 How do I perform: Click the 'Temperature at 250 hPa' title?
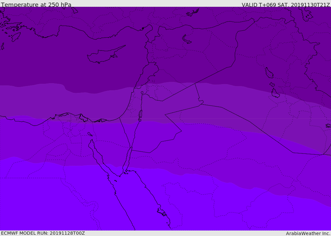point(36,5)
